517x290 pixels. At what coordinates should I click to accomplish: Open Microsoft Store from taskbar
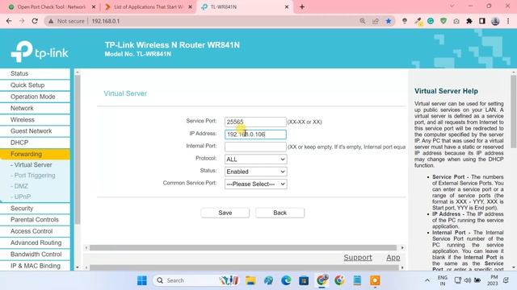click(304, 280)
